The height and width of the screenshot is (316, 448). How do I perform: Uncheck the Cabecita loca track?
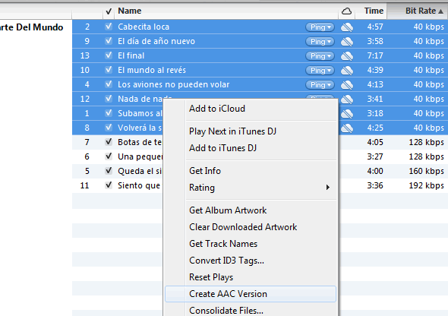coord(109,27)
